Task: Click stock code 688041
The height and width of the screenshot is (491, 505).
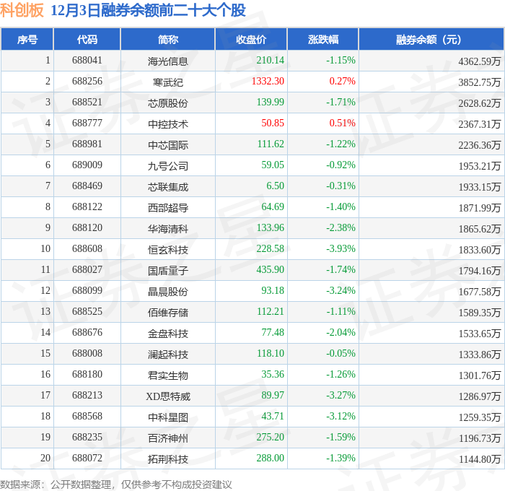Action: pyautogui.click(x=87, y=60)
